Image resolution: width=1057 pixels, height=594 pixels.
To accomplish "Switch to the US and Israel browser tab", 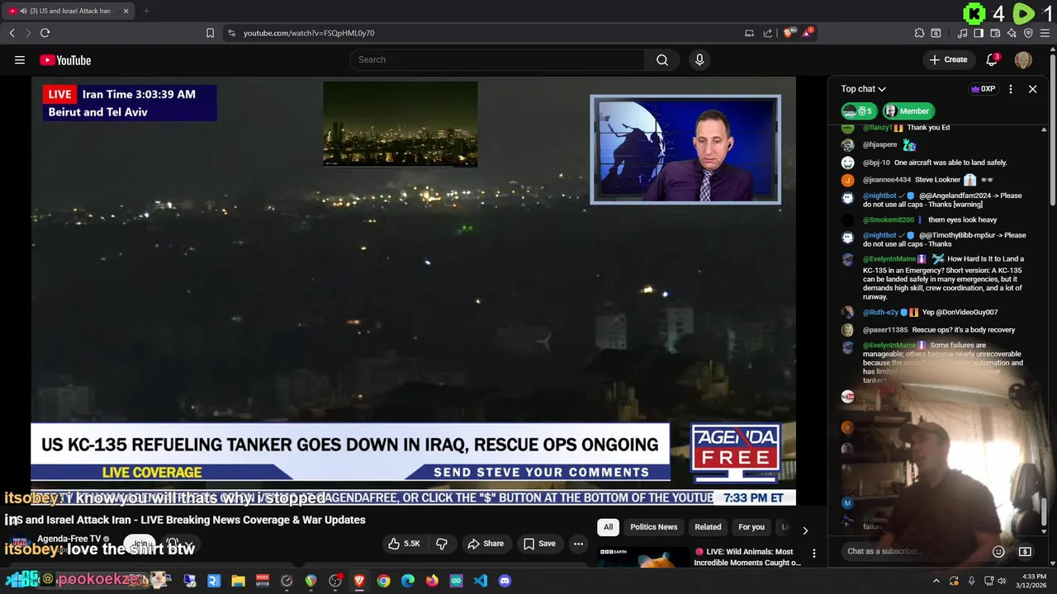I will (x=68, y=11).
